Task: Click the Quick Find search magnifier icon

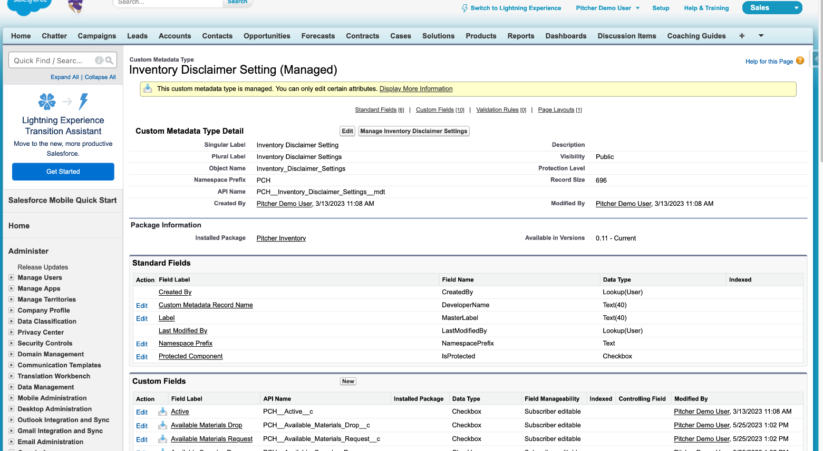Action: coord(109,61)
